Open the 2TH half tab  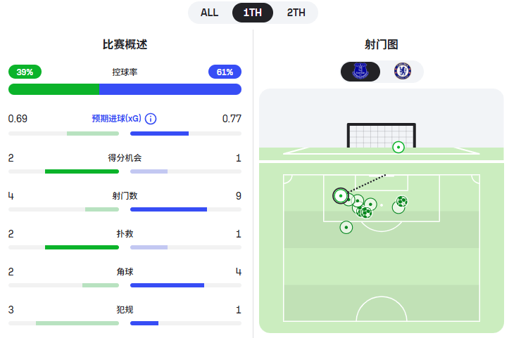coord(296,13)
